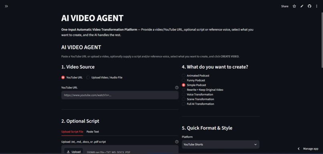Image resolution: width=323 pixels, height=154 pixels.
Task: Click the '1. Video Source' heading
Action: (78, 67)
